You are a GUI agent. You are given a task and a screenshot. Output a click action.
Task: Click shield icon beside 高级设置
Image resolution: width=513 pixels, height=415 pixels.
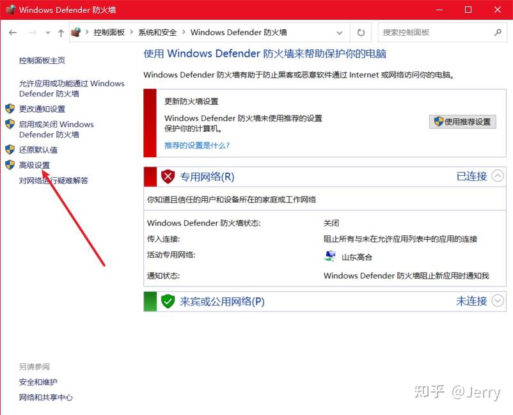(x=10, y=165)
